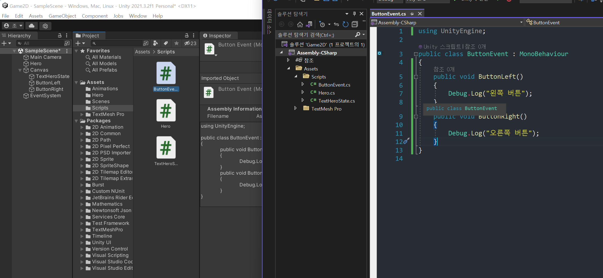This screenshot has height=278, width=603.
Task: Select All Prefabs favorite search
Action: (x=104, y=70)
